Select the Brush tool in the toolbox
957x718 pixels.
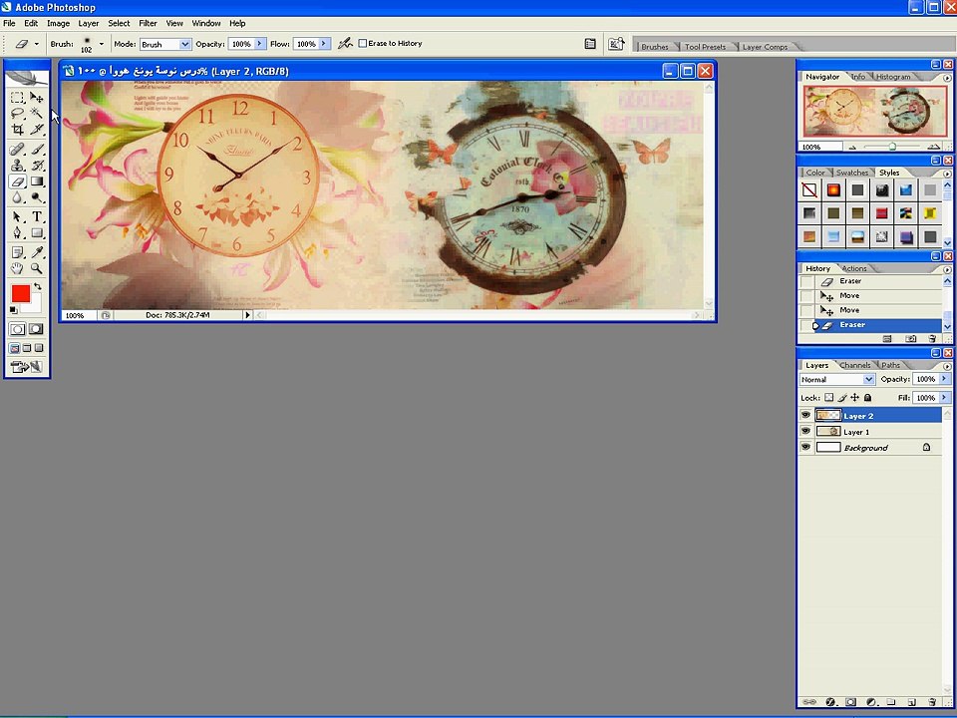pos(37,149)
